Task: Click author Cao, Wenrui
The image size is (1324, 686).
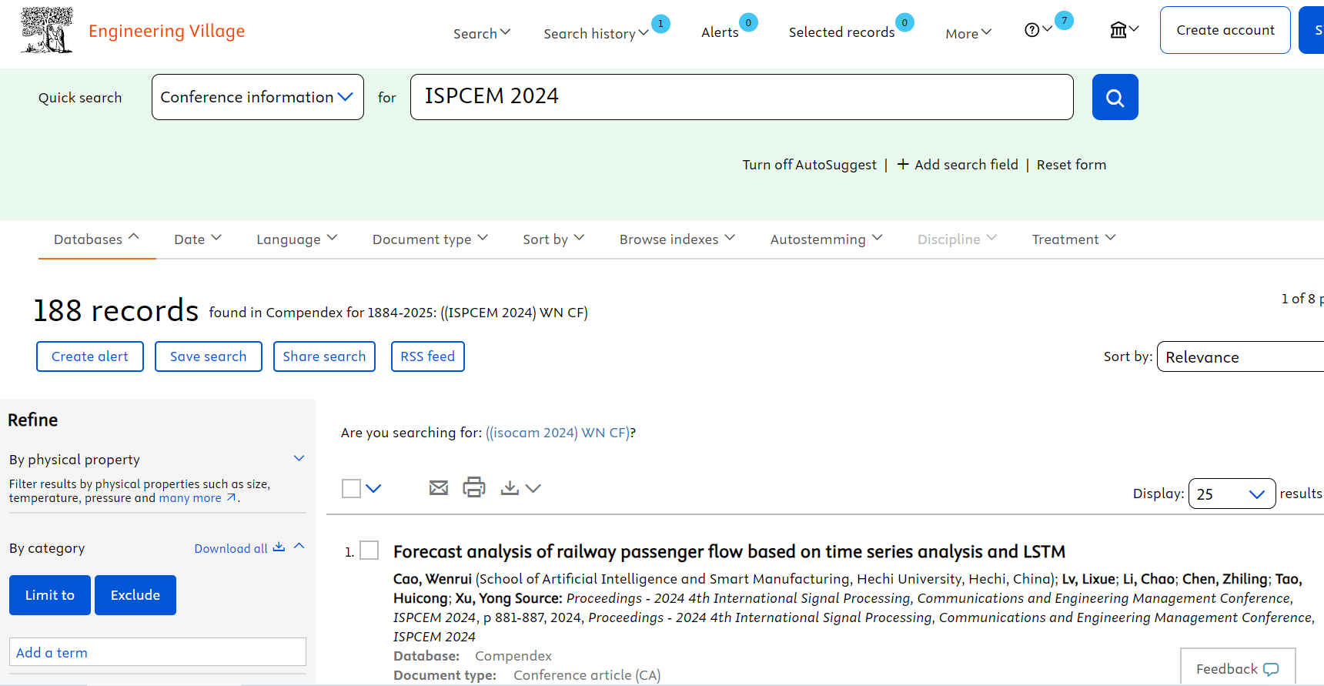Action: (x=433, y=579)
